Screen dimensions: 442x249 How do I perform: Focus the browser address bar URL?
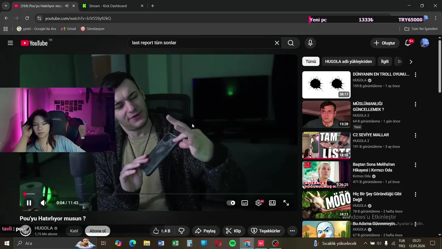pos(78,18)
